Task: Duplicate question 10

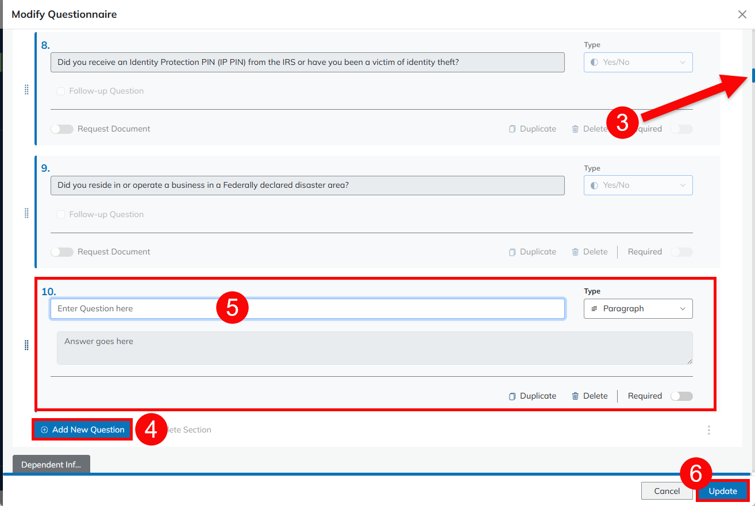Action: (532, 396)
